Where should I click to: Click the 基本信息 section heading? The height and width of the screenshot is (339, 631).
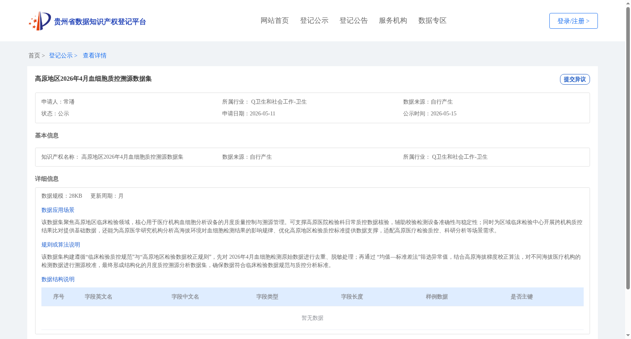pyautogui.click(x=47, y=135)
